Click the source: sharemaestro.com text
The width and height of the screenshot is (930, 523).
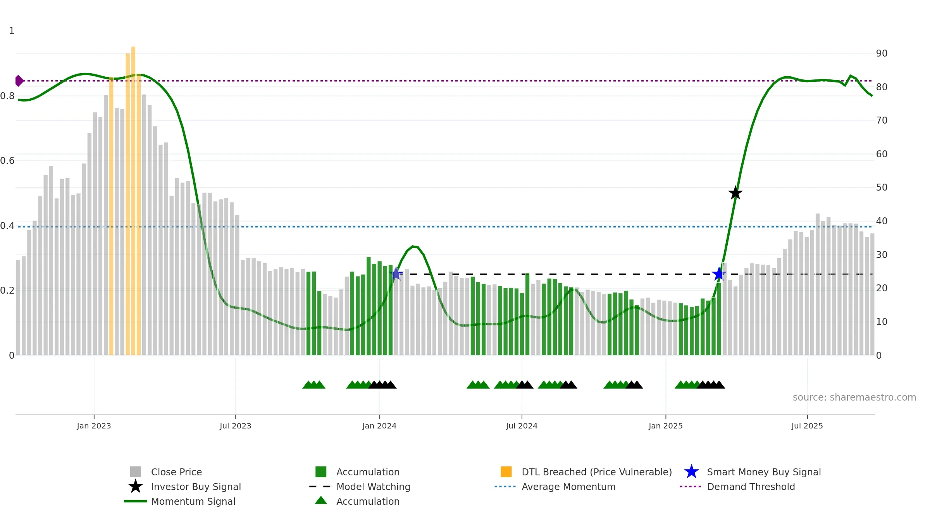tap(854, 397)
